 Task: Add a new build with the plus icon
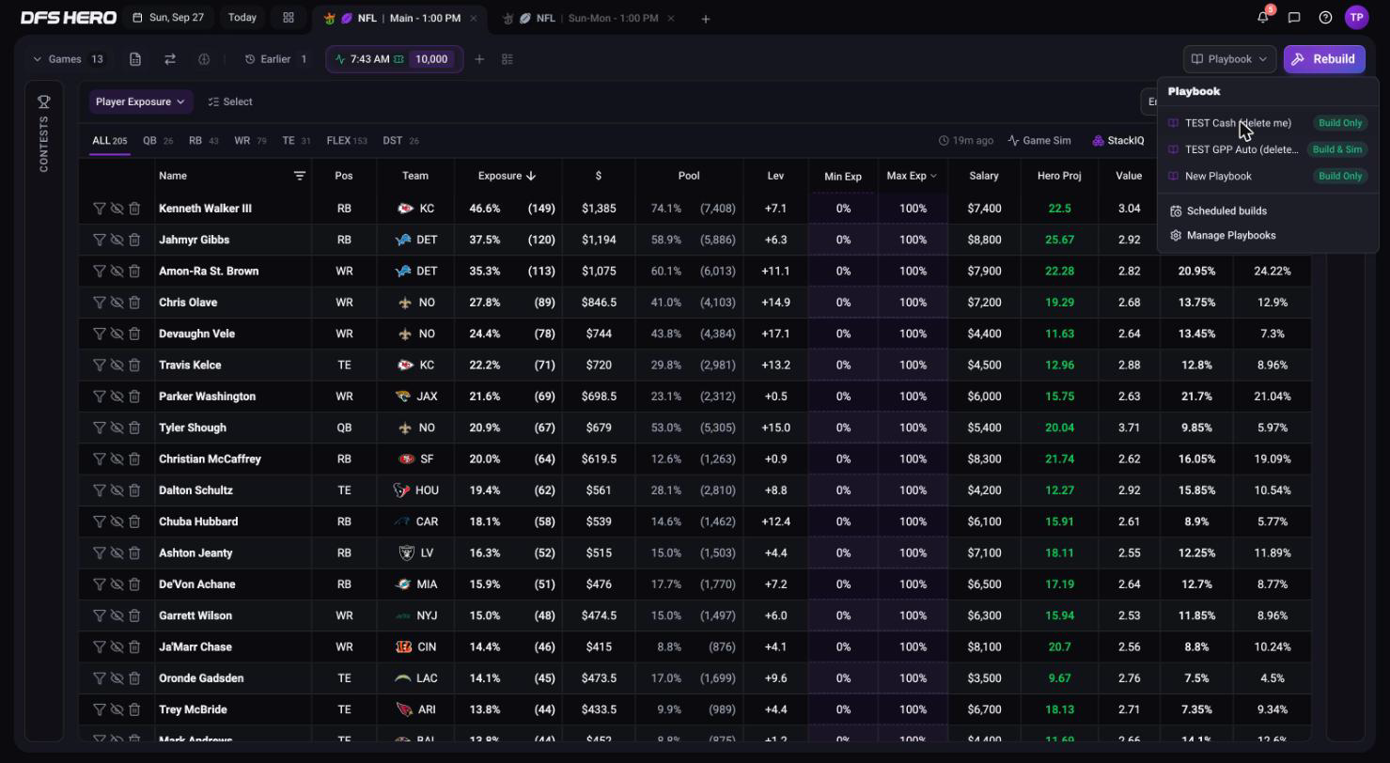coord(479,59)
